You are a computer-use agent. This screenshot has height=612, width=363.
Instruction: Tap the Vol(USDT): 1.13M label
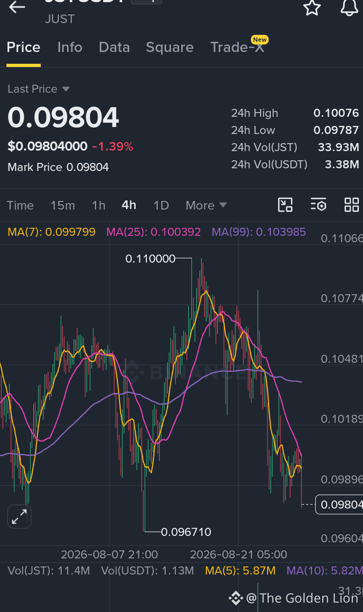pyautogui.click(x=147, y=571)
